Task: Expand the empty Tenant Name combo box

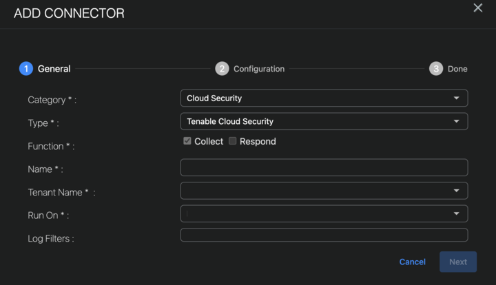Action: [x=317, y=191]
